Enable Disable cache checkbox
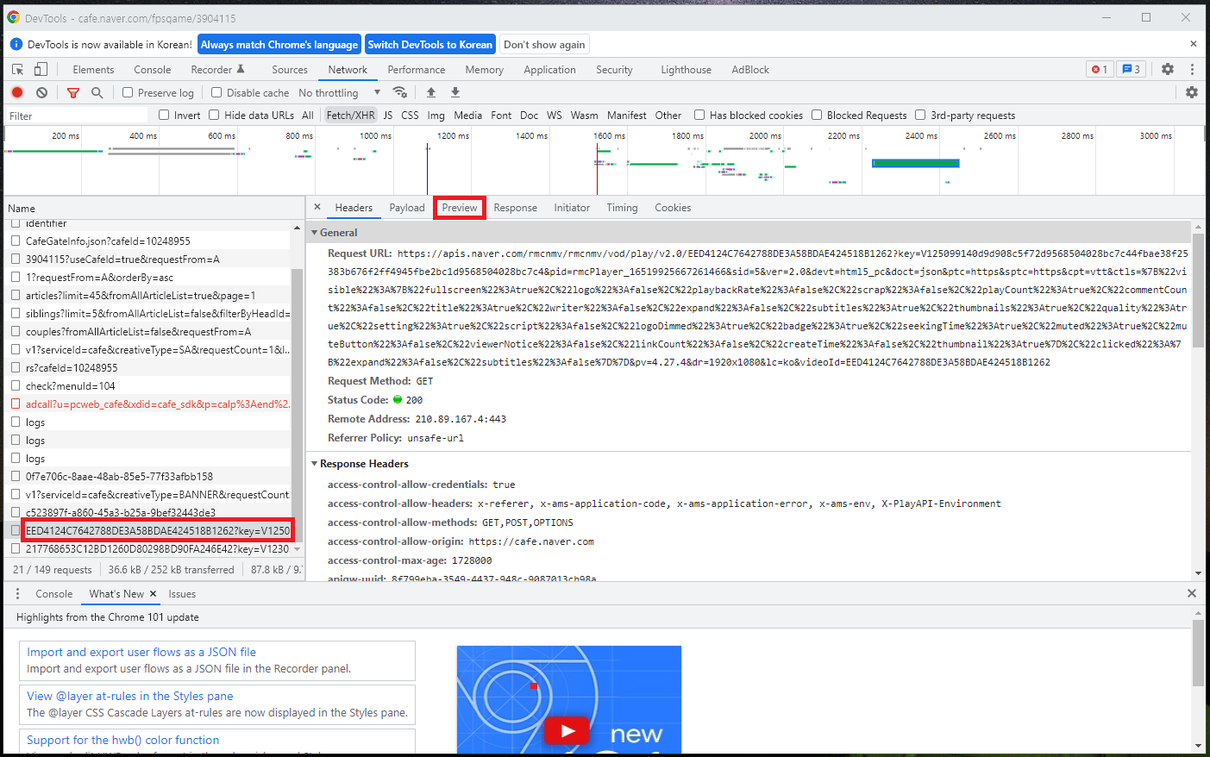Image resolution: width=1210 pixels, height=757 pixels. point(216,92)
